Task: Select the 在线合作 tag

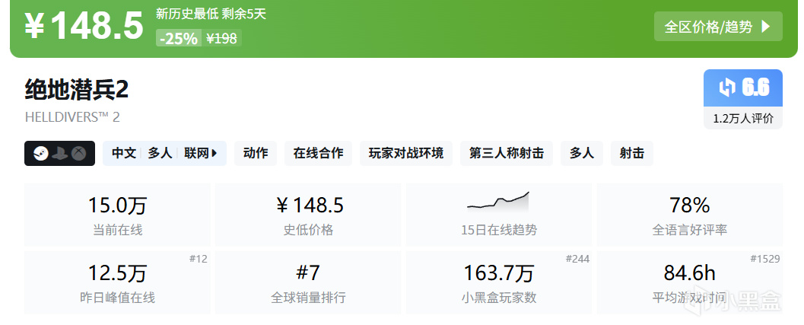Action: [x=319, y=153]
